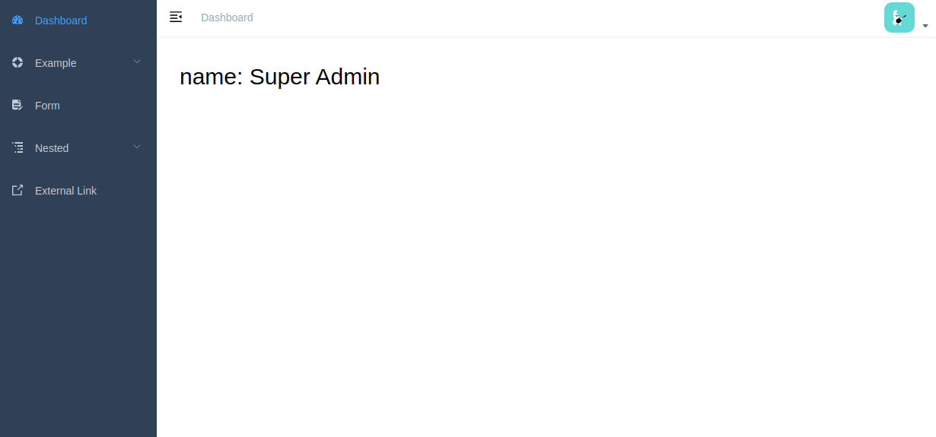936x437 pixels.
Task: Expand the Example submenu chevron
Action: [137, 62]
